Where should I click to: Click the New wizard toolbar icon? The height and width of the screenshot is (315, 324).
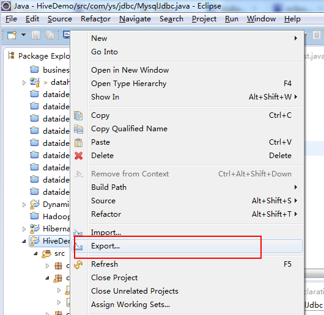[x=12, y=35]
